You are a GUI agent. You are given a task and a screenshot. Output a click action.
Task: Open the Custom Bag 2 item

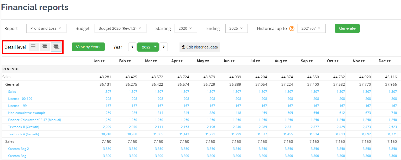point(18,149)
